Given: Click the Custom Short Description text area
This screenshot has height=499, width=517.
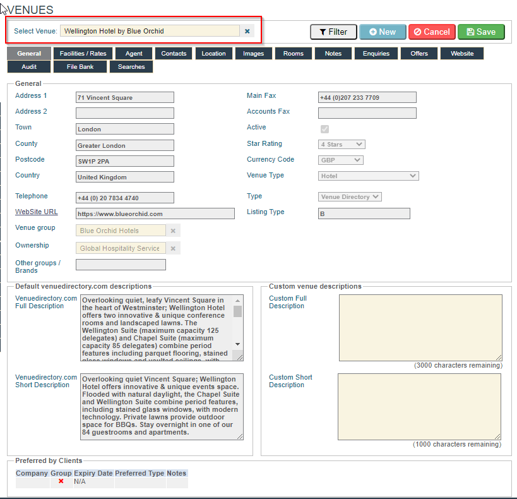Looking at the screenshot, I should [419, 407].
